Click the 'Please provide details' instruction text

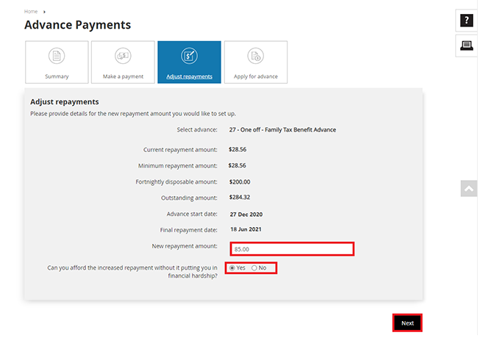133,114
